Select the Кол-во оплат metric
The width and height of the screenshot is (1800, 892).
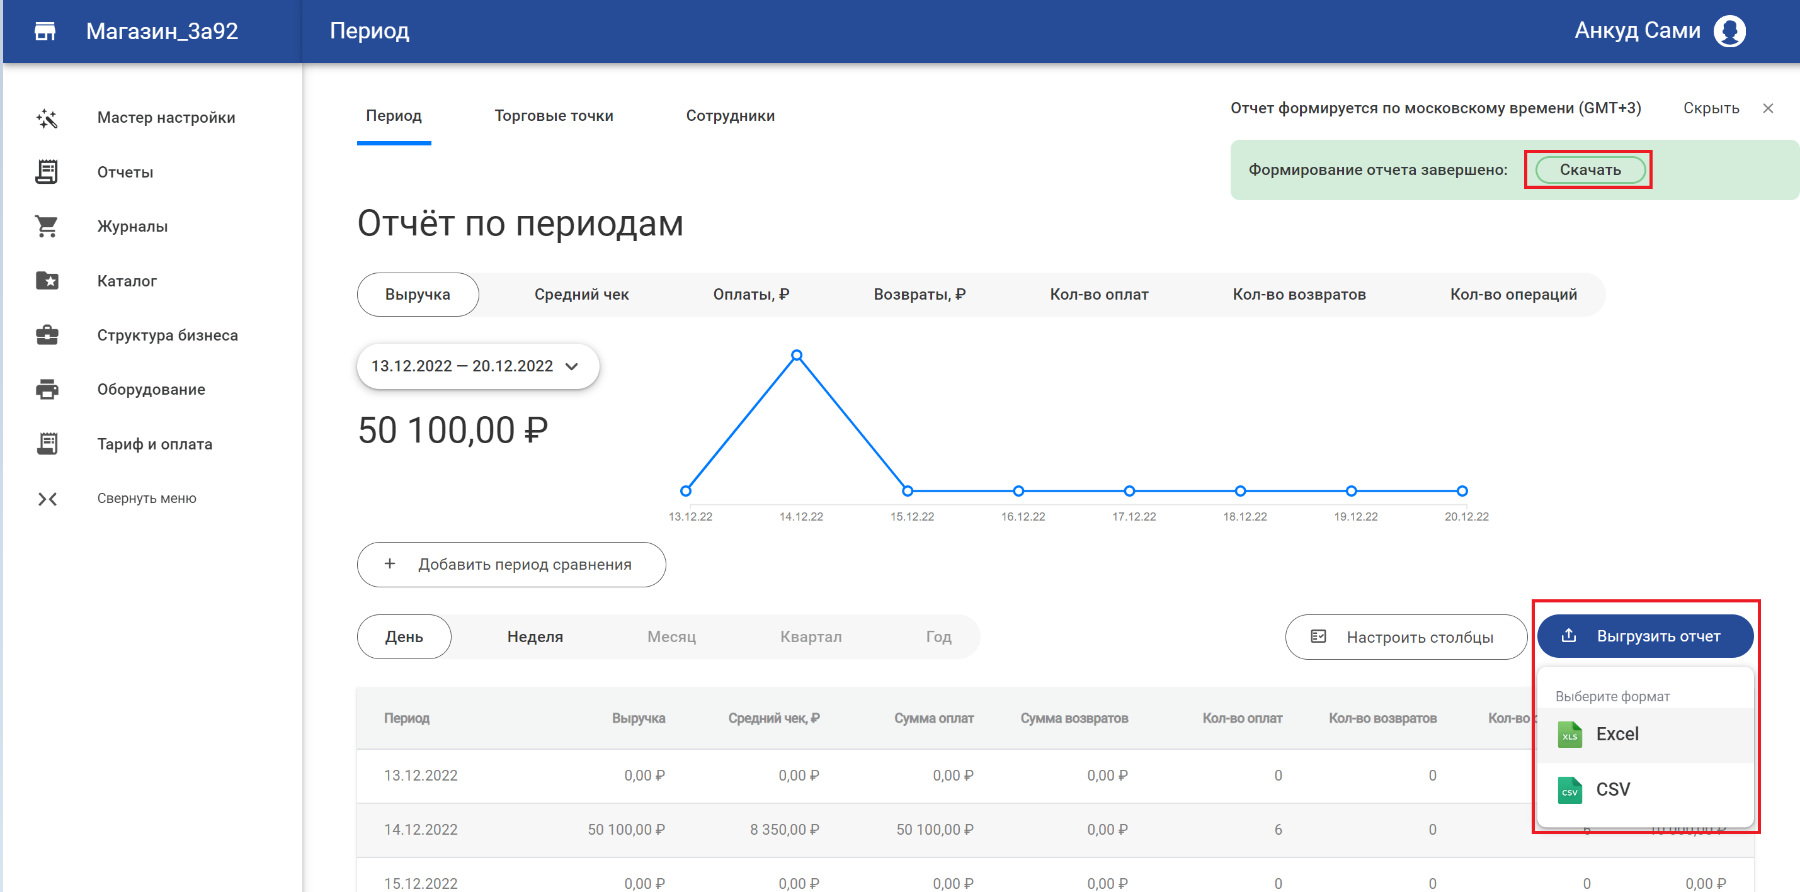(x=1099, y=295)
